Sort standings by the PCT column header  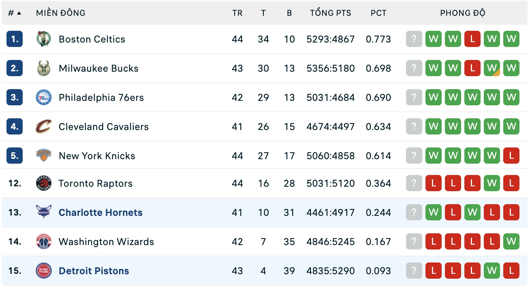click(378, 13)
